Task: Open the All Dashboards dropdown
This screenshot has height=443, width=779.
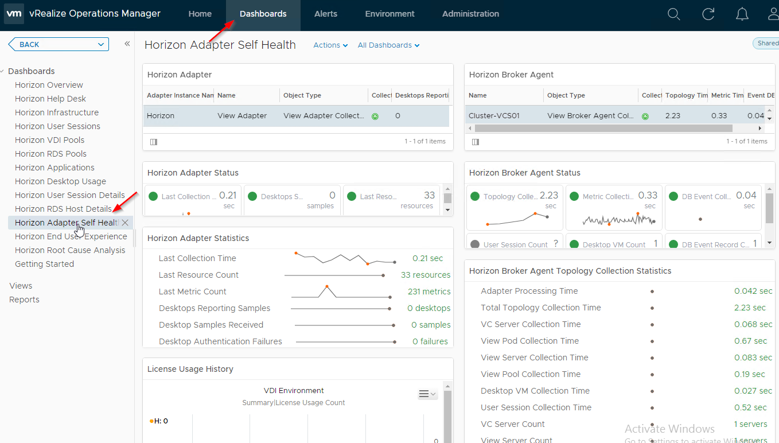Action: pyautogui.click(x=388, y=45)
